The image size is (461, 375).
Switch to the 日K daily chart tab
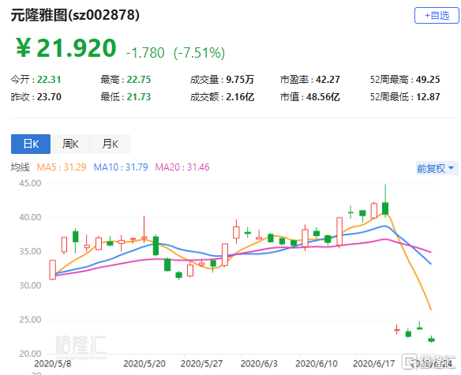(x=31, y=144)
